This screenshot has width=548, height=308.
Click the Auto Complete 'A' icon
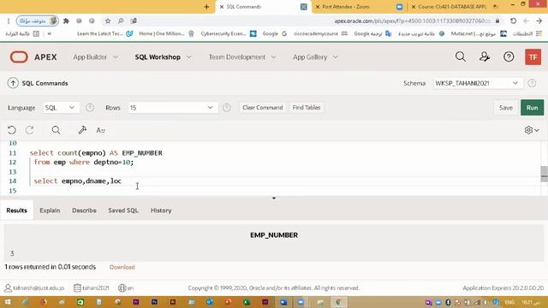point(101,130)
